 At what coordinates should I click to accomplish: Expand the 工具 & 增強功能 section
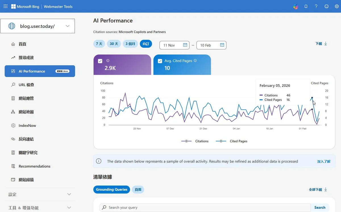click(x=69, y=207)
